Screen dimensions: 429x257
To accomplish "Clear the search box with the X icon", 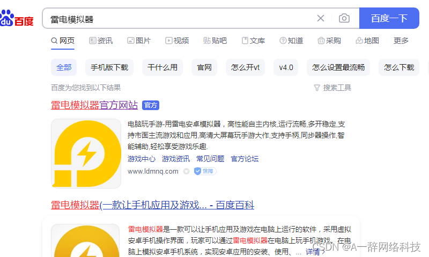I will click(x=321, y=18).
